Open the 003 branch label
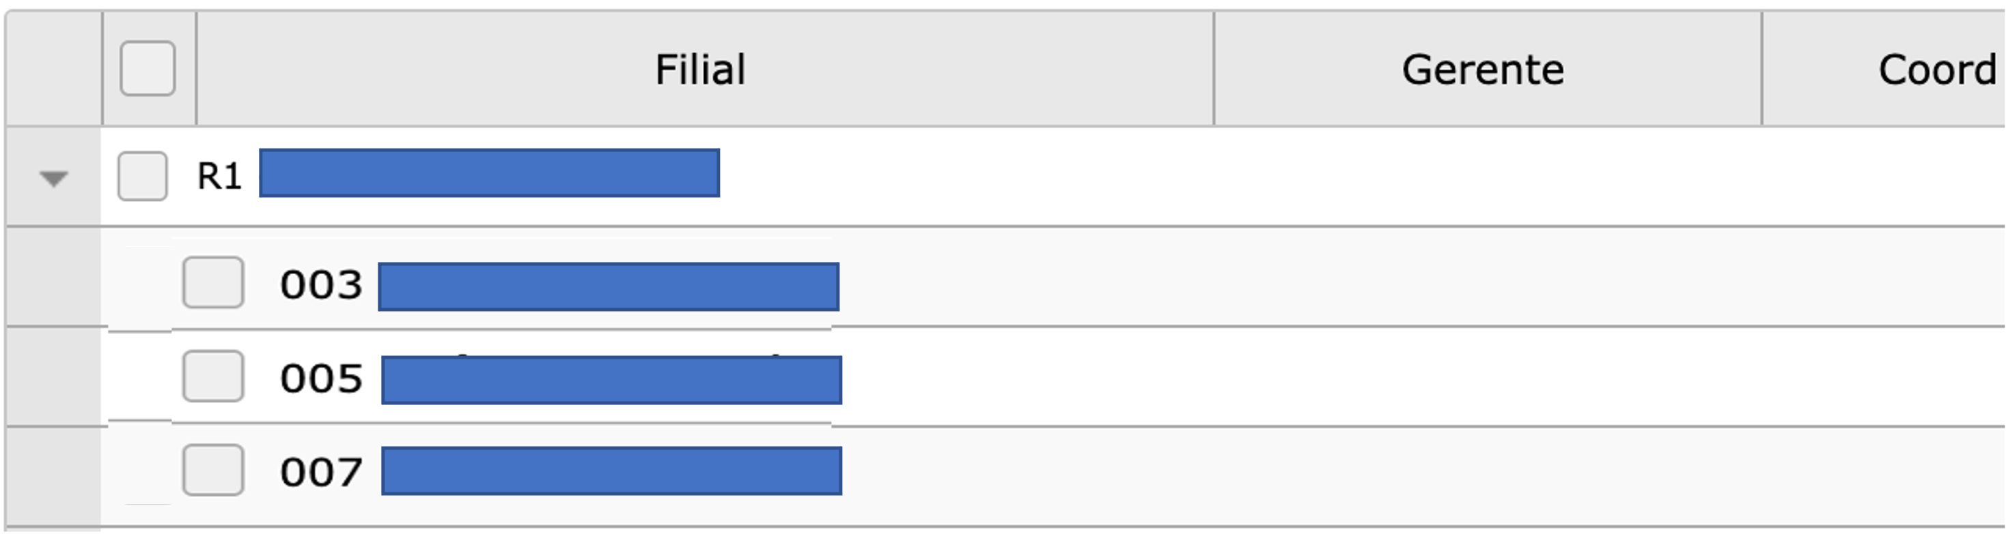2006x534 pixels. pyautogui.click(x=322, y=284)
